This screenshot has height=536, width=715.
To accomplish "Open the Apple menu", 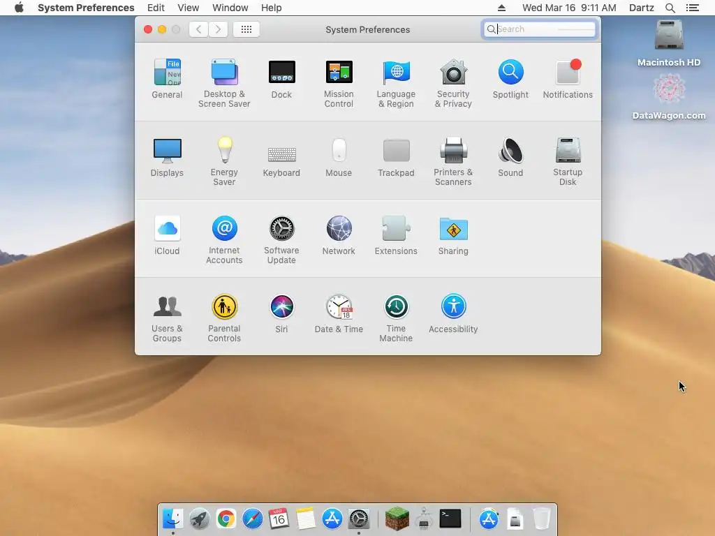I will coord(19,8).
